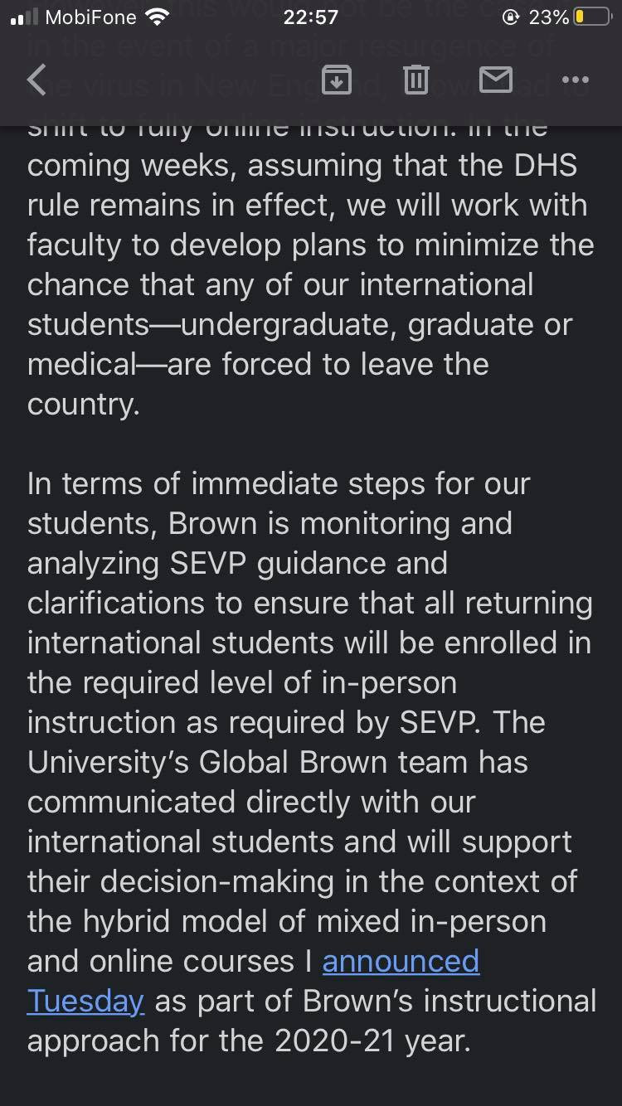Mark email unread with envelope icon
Viewport: 622px width, 1106px height.
point(496,80)
